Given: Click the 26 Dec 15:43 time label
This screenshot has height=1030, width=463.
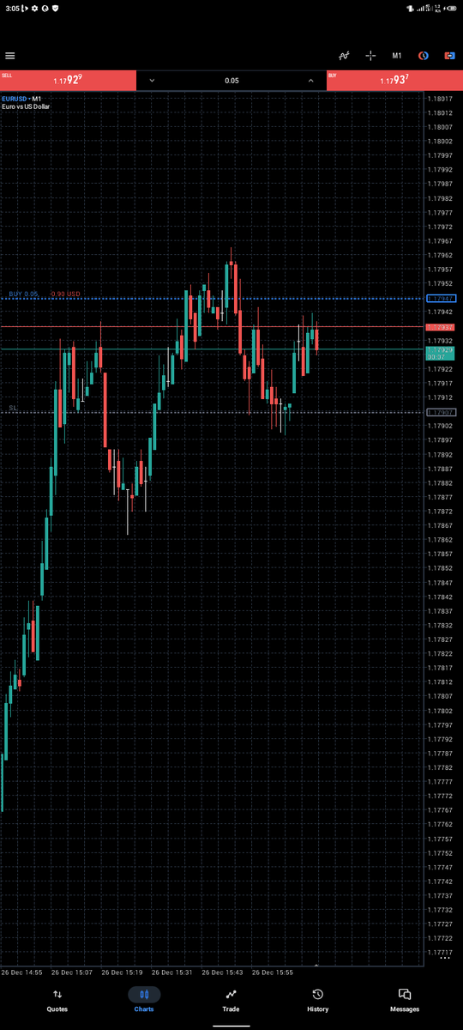Looking at the screenshot, I should [x=223, y=973].
